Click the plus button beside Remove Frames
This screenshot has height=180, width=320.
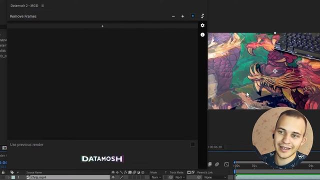pyautogui.click(x=182, y=16)
